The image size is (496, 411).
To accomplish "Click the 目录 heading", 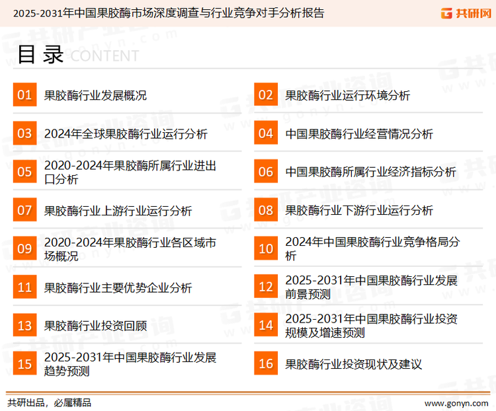I will tap(40, 55).
